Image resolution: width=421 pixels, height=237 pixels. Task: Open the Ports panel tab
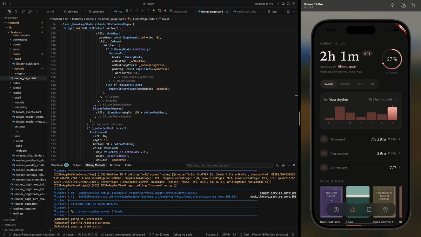tap(128, 165)
